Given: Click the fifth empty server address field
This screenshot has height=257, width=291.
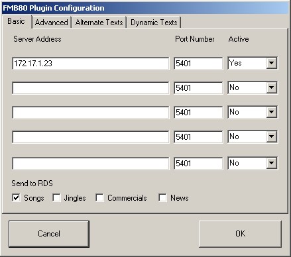Looking at the screenshot, I should [x=91, y=164].
